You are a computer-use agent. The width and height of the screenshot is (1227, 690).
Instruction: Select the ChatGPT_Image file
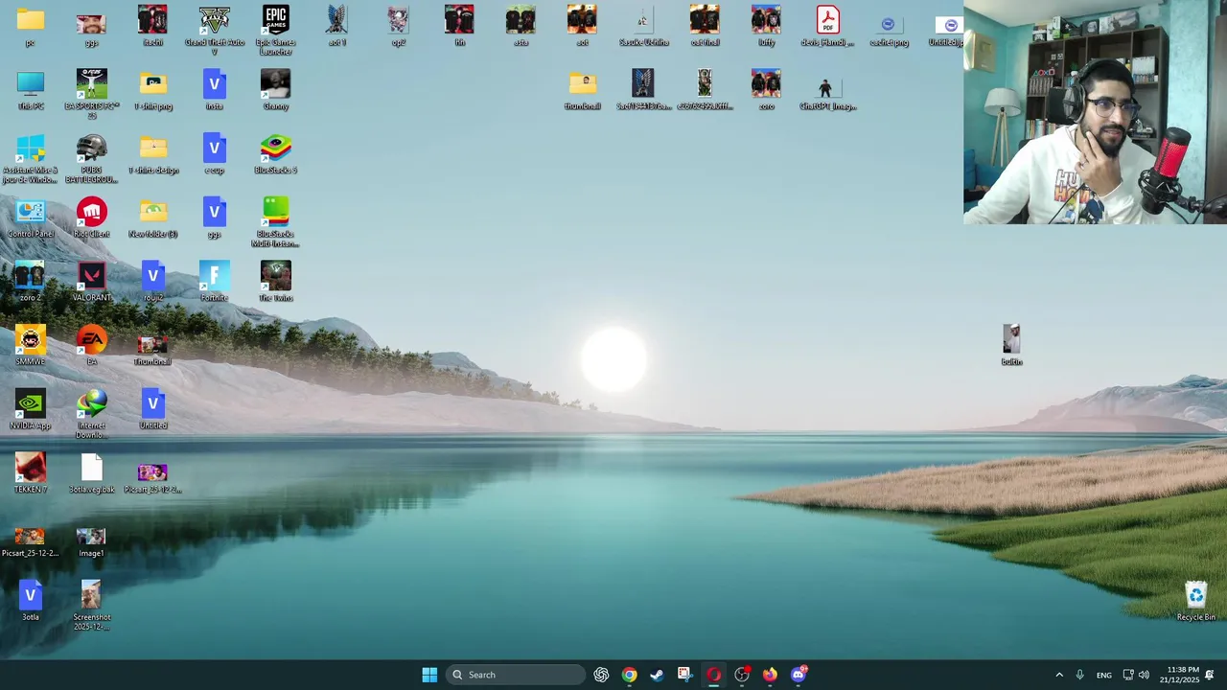pyautogui.click(x=827, y=90)
